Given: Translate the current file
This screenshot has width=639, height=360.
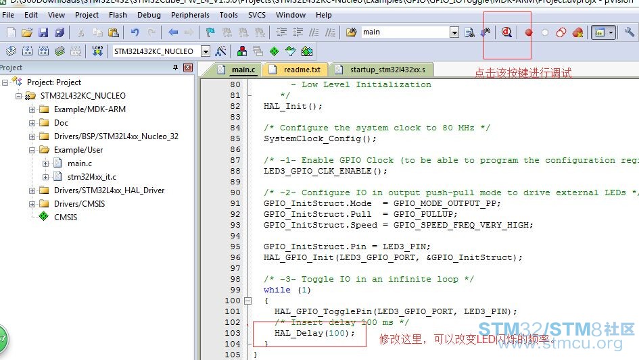Looking at the screenshot, I should pos(11,51).
